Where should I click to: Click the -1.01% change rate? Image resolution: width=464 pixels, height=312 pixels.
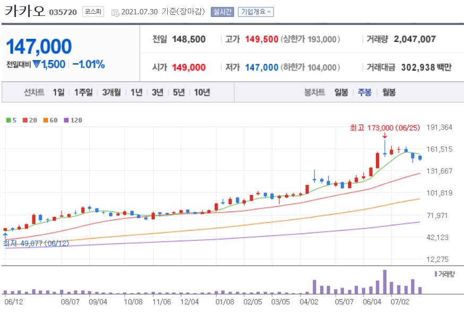(89, 64)
